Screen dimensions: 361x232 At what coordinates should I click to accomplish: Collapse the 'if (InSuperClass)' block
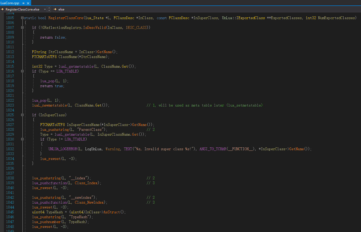pyautogui.click(x=22, y=115)
